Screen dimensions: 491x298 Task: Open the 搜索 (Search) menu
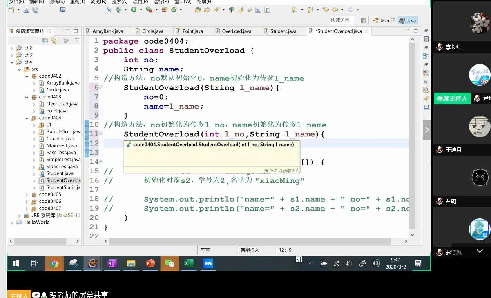[x=119, y=2]
